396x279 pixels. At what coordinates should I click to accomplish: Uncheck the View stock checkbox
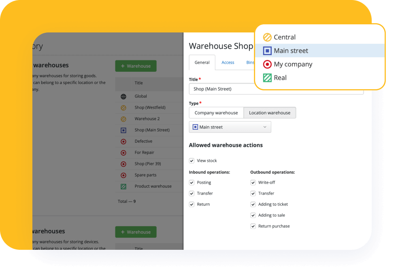tap(192, 161)
